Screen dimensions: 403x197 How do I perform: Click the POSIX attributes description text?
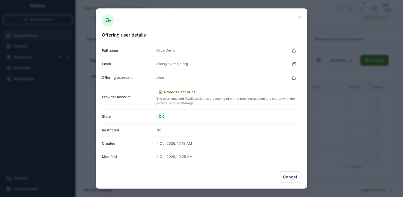tap(226, 101)
